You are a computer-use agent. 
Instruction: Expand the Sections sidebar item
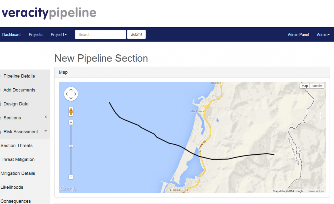(45, 117)
